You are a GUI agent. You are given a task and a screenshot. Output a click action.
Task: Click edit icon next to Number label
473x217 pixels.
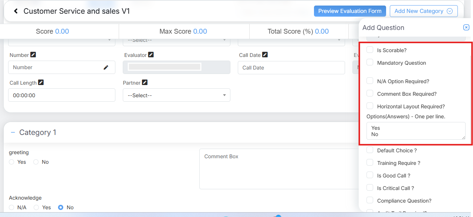[x=33, y=55]
